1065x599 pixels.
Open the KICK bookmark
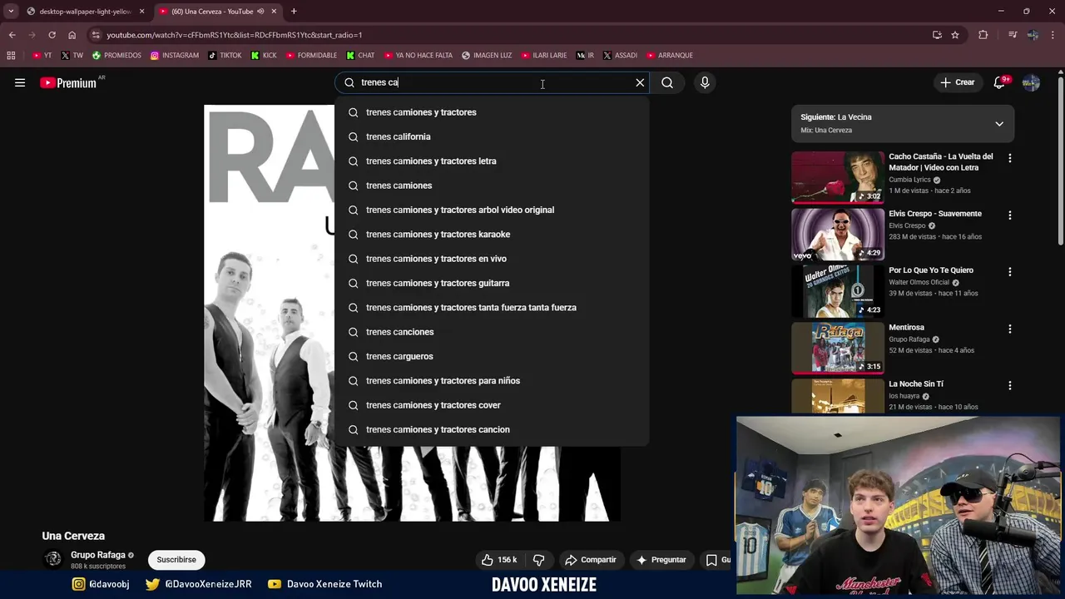(264, 56)
